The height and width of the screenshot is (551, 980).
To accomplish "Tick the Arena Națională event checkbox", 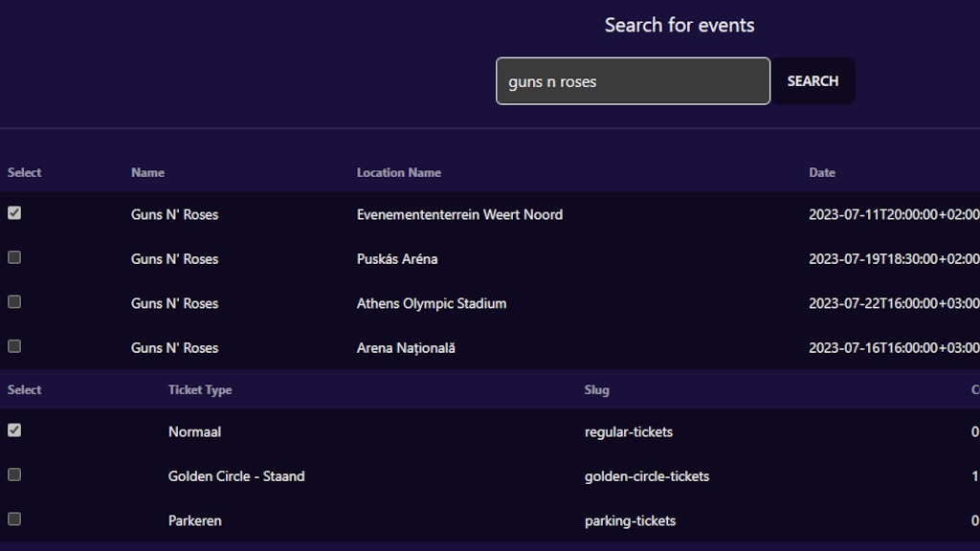I will coord(14,346).
